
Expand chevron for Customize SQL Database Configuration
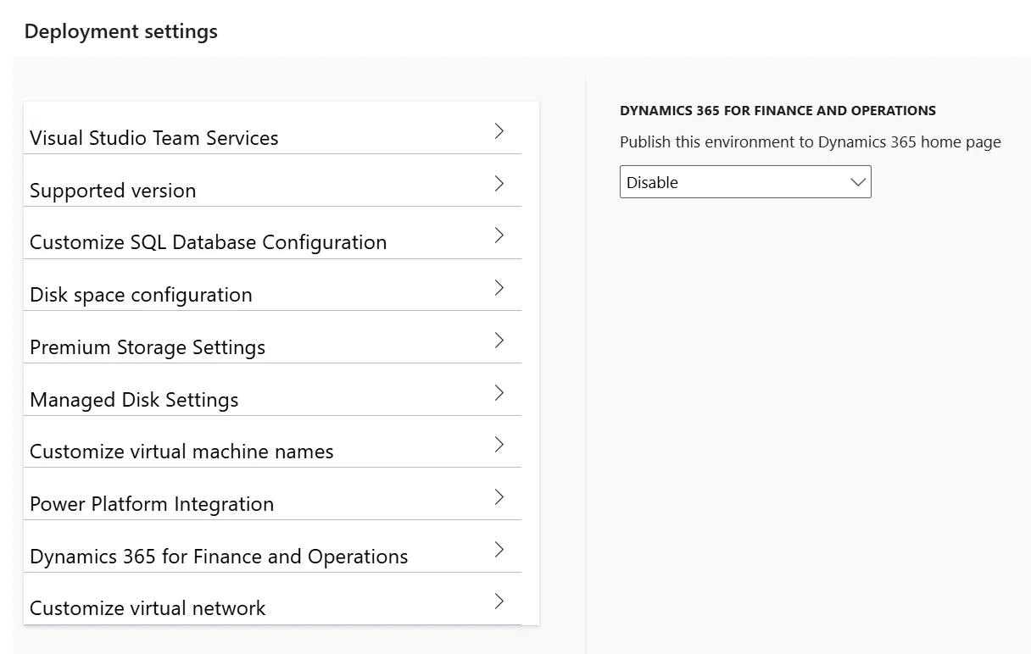[x=499, y=235]
